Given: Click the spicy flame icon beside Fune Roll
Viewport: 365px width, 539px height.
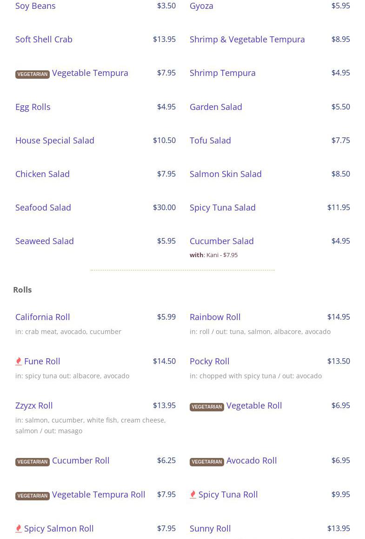Looking at the screenshot, I should click(x=19, y=361).
